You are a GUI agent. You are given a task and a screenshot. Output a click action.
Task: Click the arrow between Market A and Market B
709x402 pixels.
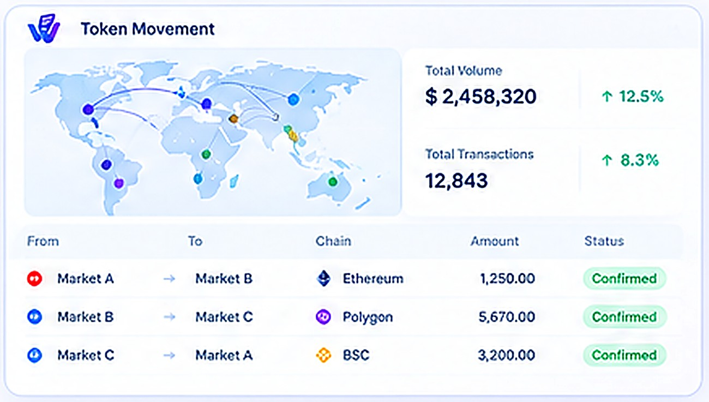point(170,279)
